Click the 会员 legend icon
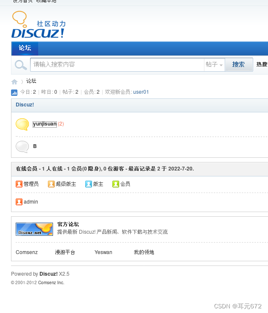The image size is (268, 313). (115, 184)
